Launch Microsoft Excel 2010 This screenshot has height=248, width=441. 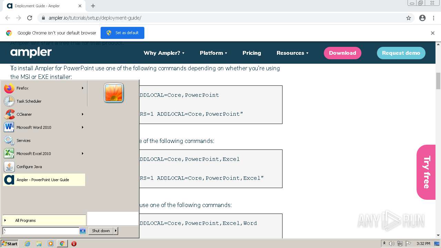(44, 154)
